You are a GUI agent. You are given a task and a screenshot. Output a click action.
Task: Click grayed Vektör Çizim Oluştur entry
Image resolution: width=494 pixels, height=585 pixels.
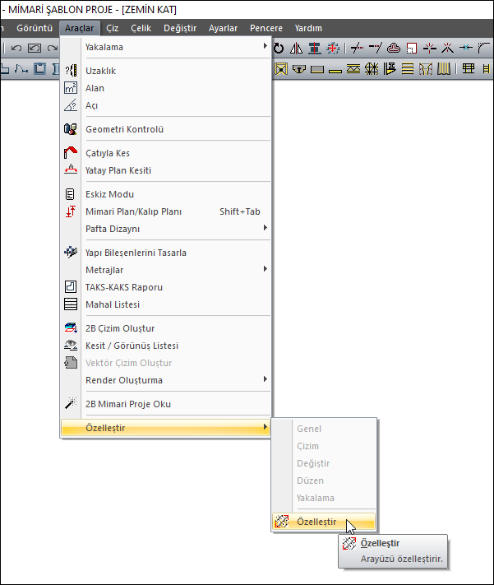(166, 363)
